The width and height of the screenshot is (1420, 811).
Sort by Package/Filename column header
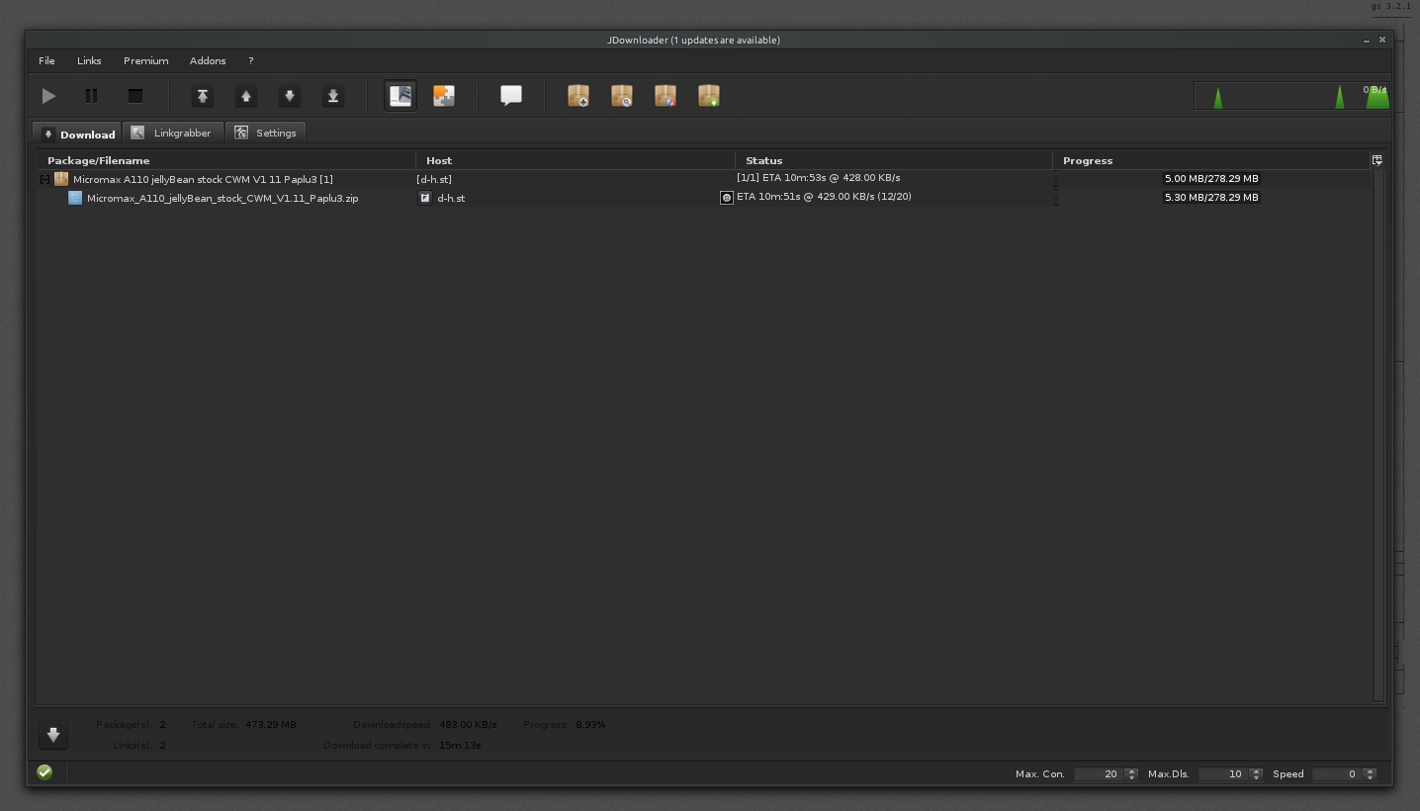pos(225,160)
